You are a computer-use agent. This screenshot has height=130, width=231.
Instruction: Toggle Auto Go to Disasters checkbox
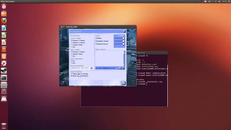click(x=72, y=76)
